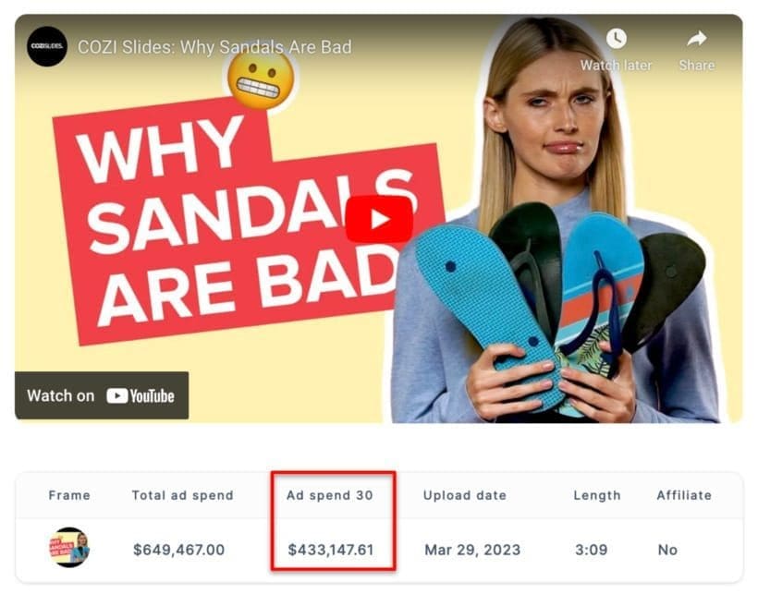Screen dimensions: 758x594
Task: Open the video title 'COZI Slides: Why Sandals Are Bad'
Action: pyautogui.click(x=214, y=47)
